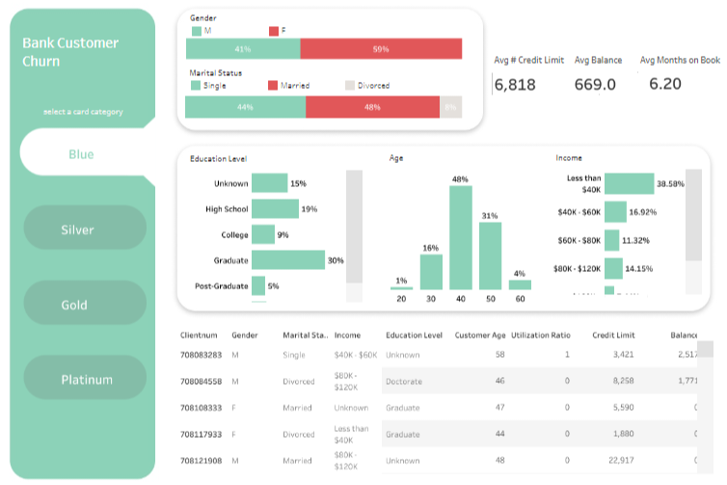Click the Less than $40K income bar
This screenshot has width=727, height=485.
tap(630, 183)
